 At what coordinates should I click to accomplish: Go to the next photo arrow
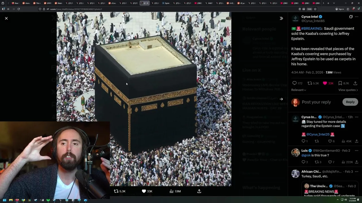click(x=281, y=99)
